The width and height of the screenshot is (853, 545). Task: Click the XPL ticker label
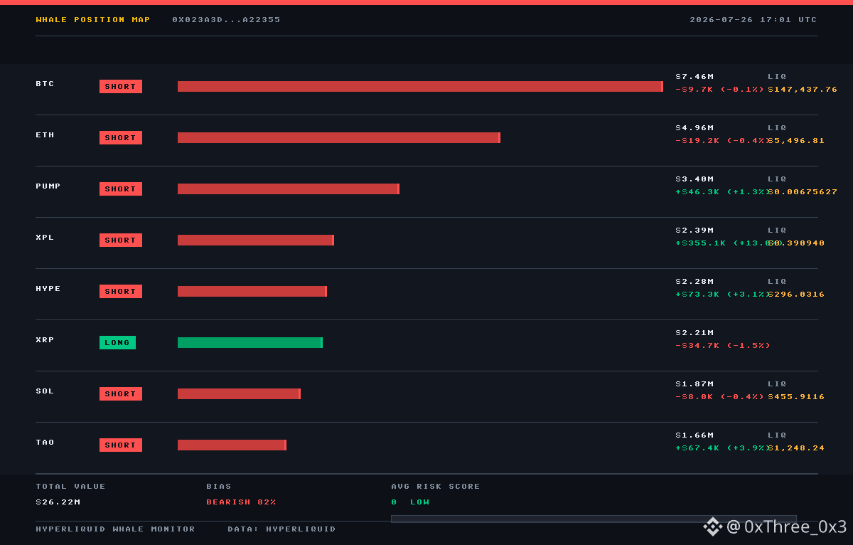pos(45,238)
